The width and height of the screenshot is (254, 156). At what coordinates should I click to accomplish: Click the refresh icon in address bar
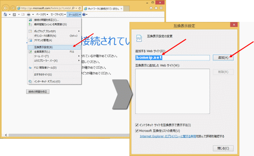click(80, 8)
